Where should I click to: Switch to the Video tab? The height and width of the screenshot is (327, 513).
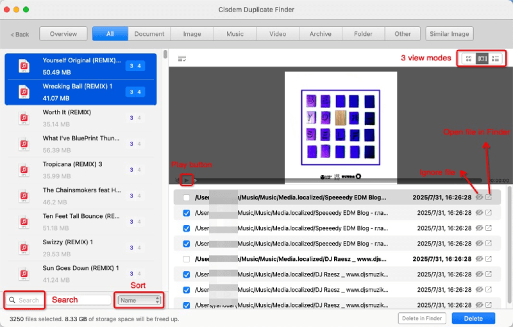pyautogui.click(x=278, y=34)
